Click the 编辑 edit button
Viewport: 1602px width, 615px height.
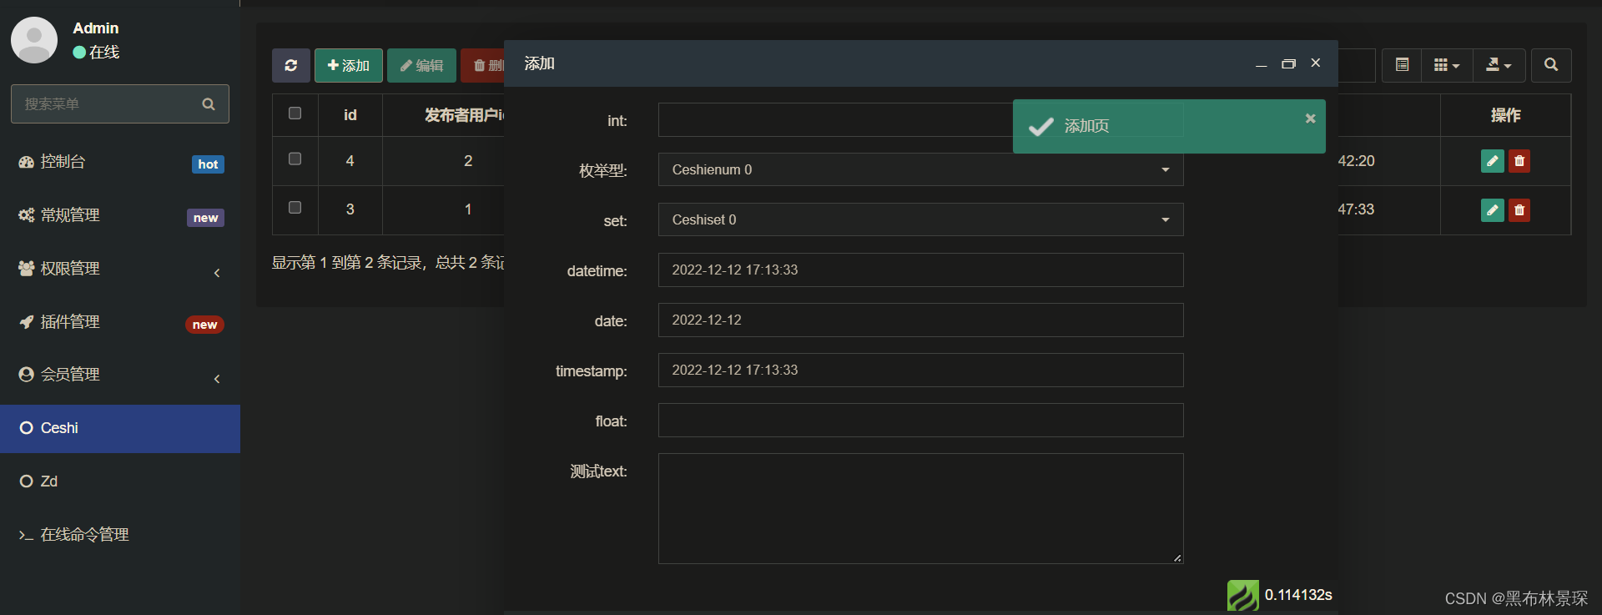(421, 65)
